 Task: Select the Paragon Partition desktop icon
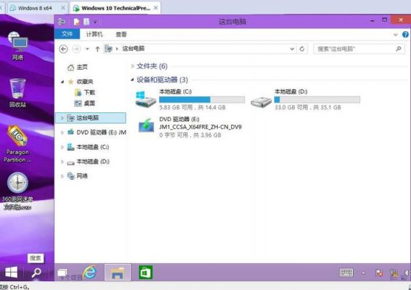point(17,144)
